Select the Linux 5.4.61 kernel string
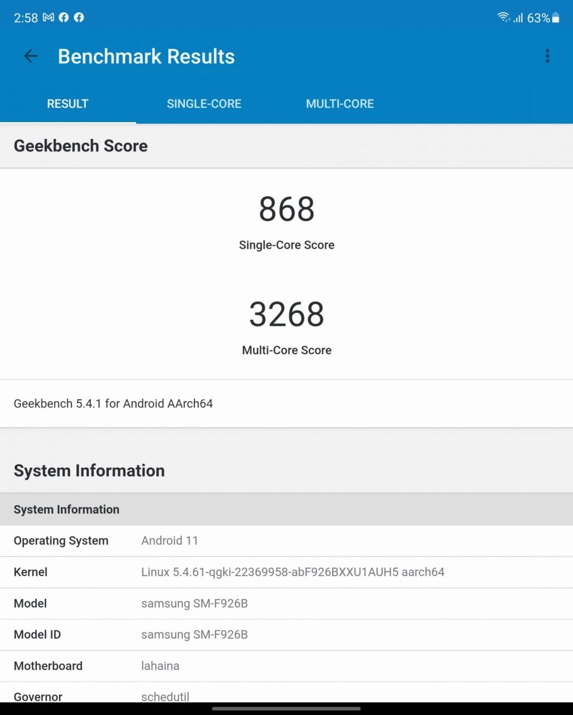Viewport: 573px width, 715px height. pyautogui.click(x=293, y=572)
